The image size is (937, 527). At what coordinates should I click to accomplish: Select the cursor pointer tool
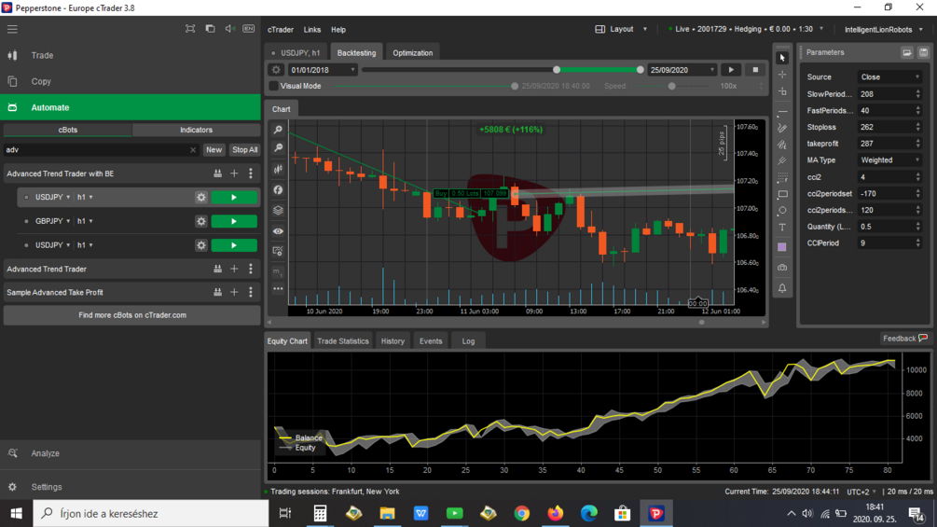782,58
